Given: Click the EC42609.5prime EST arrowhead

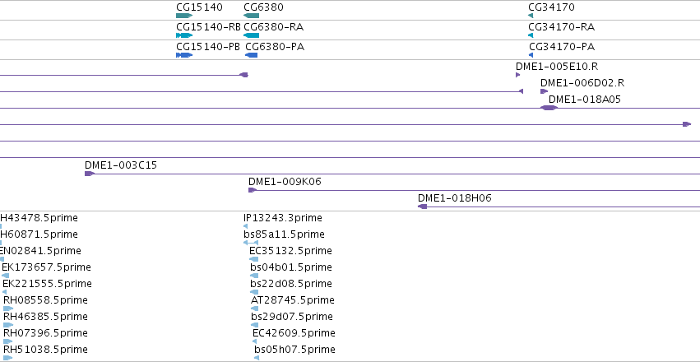Looking at the screenshot, I should (x=255, y=342).
